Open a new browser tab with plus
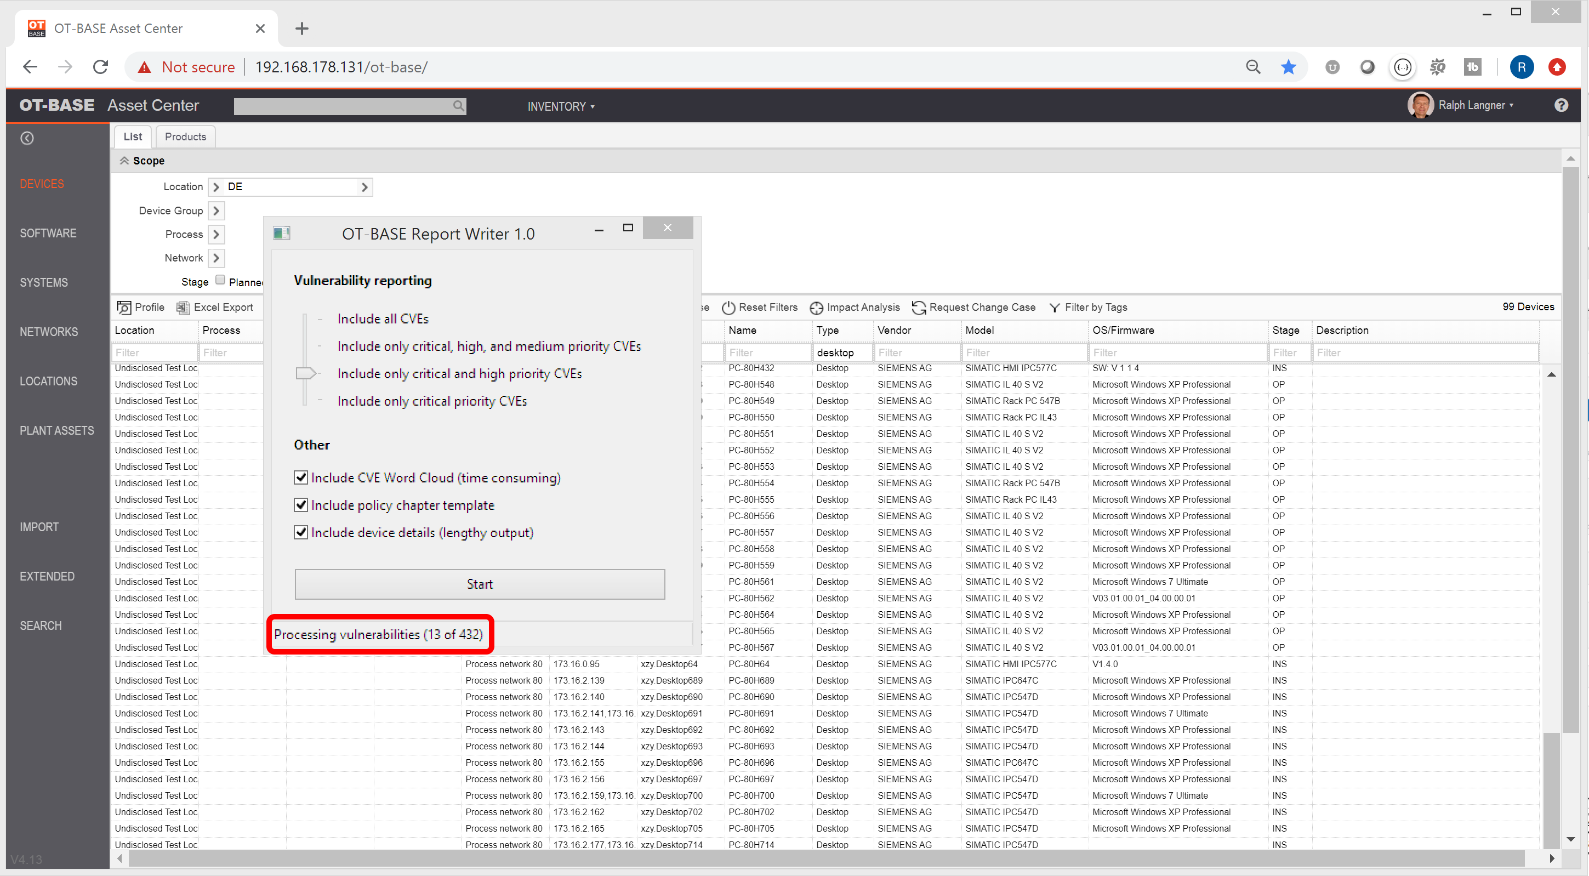The image size is (1589, 876). (x=301, y=29)
